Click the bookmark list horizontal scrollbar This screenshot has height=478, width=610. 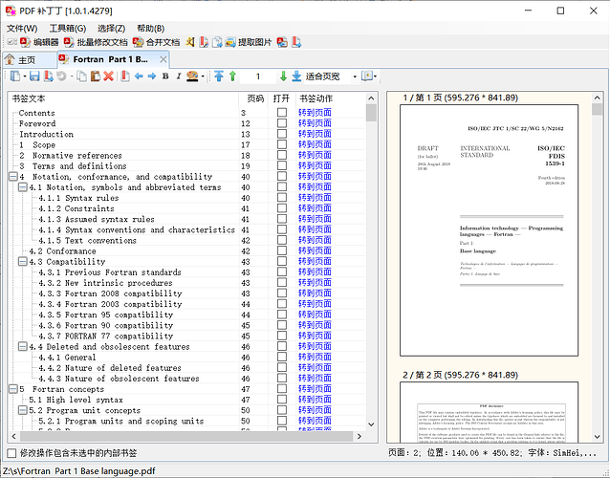point(186,436)
